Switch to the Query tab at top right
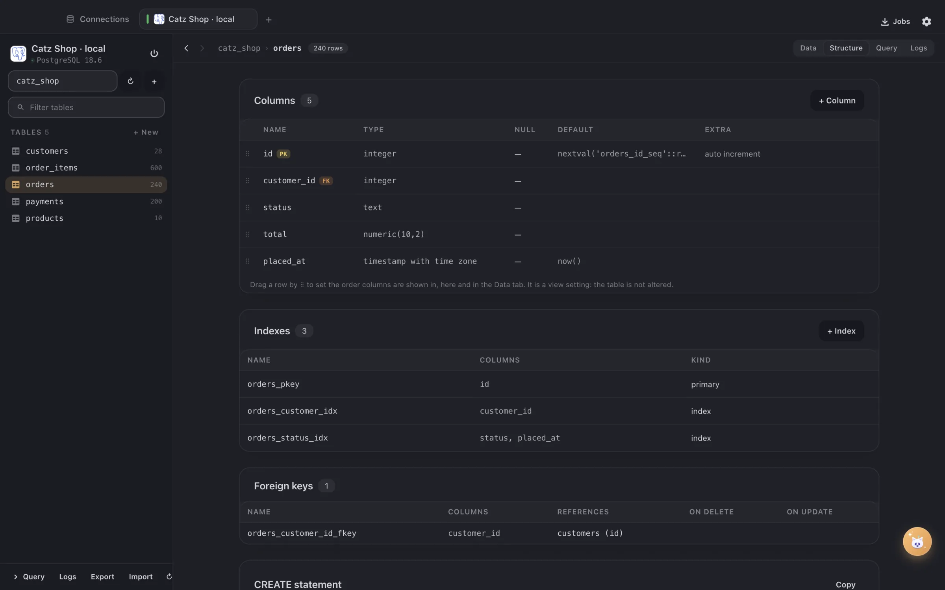Viewport: 945px width, 590px height. pos(886,48)
